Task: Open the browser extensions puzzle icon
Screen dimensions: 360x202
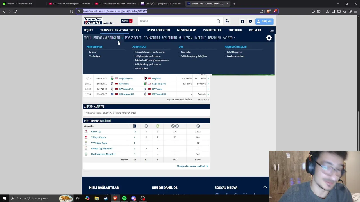Action: pyautogui.click(x=313, y=11)
